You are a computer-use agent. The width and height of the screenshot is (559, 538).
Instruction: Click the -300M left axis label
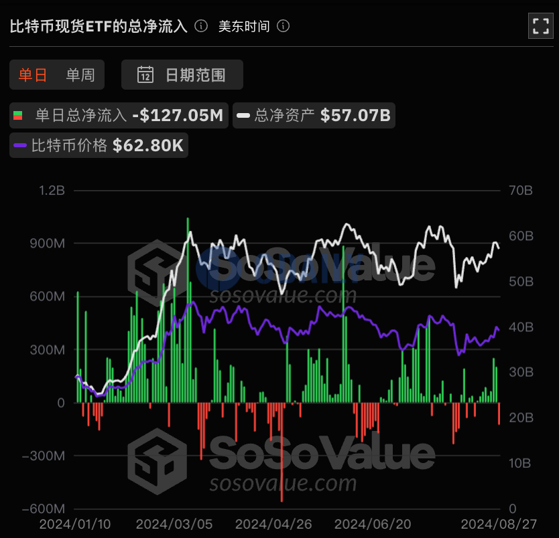click(x=44, y=456)
